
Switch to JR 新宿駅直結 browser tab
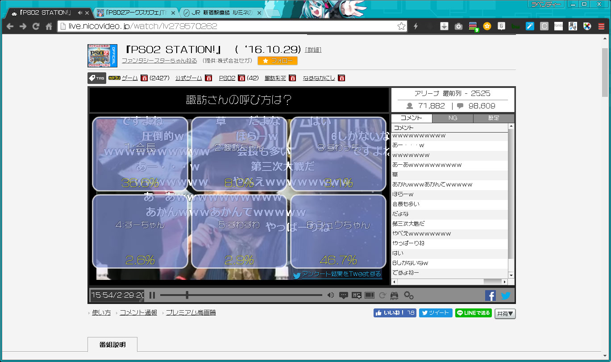223,12
